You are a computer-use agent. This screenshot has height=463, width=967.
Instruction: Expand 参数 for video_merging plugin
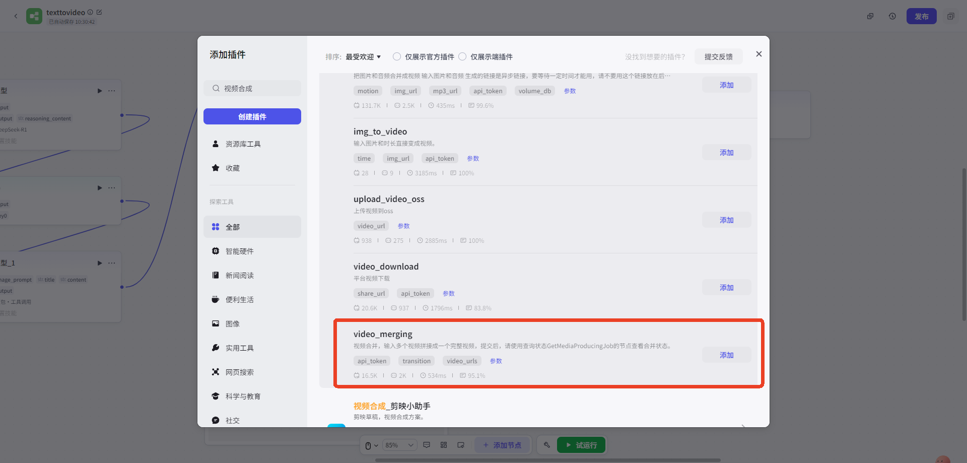click(x=496, y=361)
